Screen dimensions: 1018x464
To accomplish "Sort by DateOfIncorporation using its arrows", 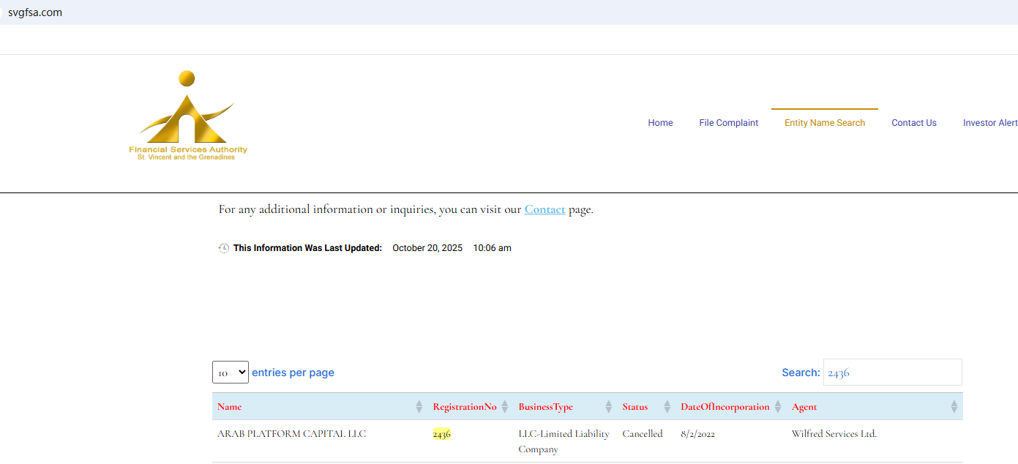I will pos(776,406).
